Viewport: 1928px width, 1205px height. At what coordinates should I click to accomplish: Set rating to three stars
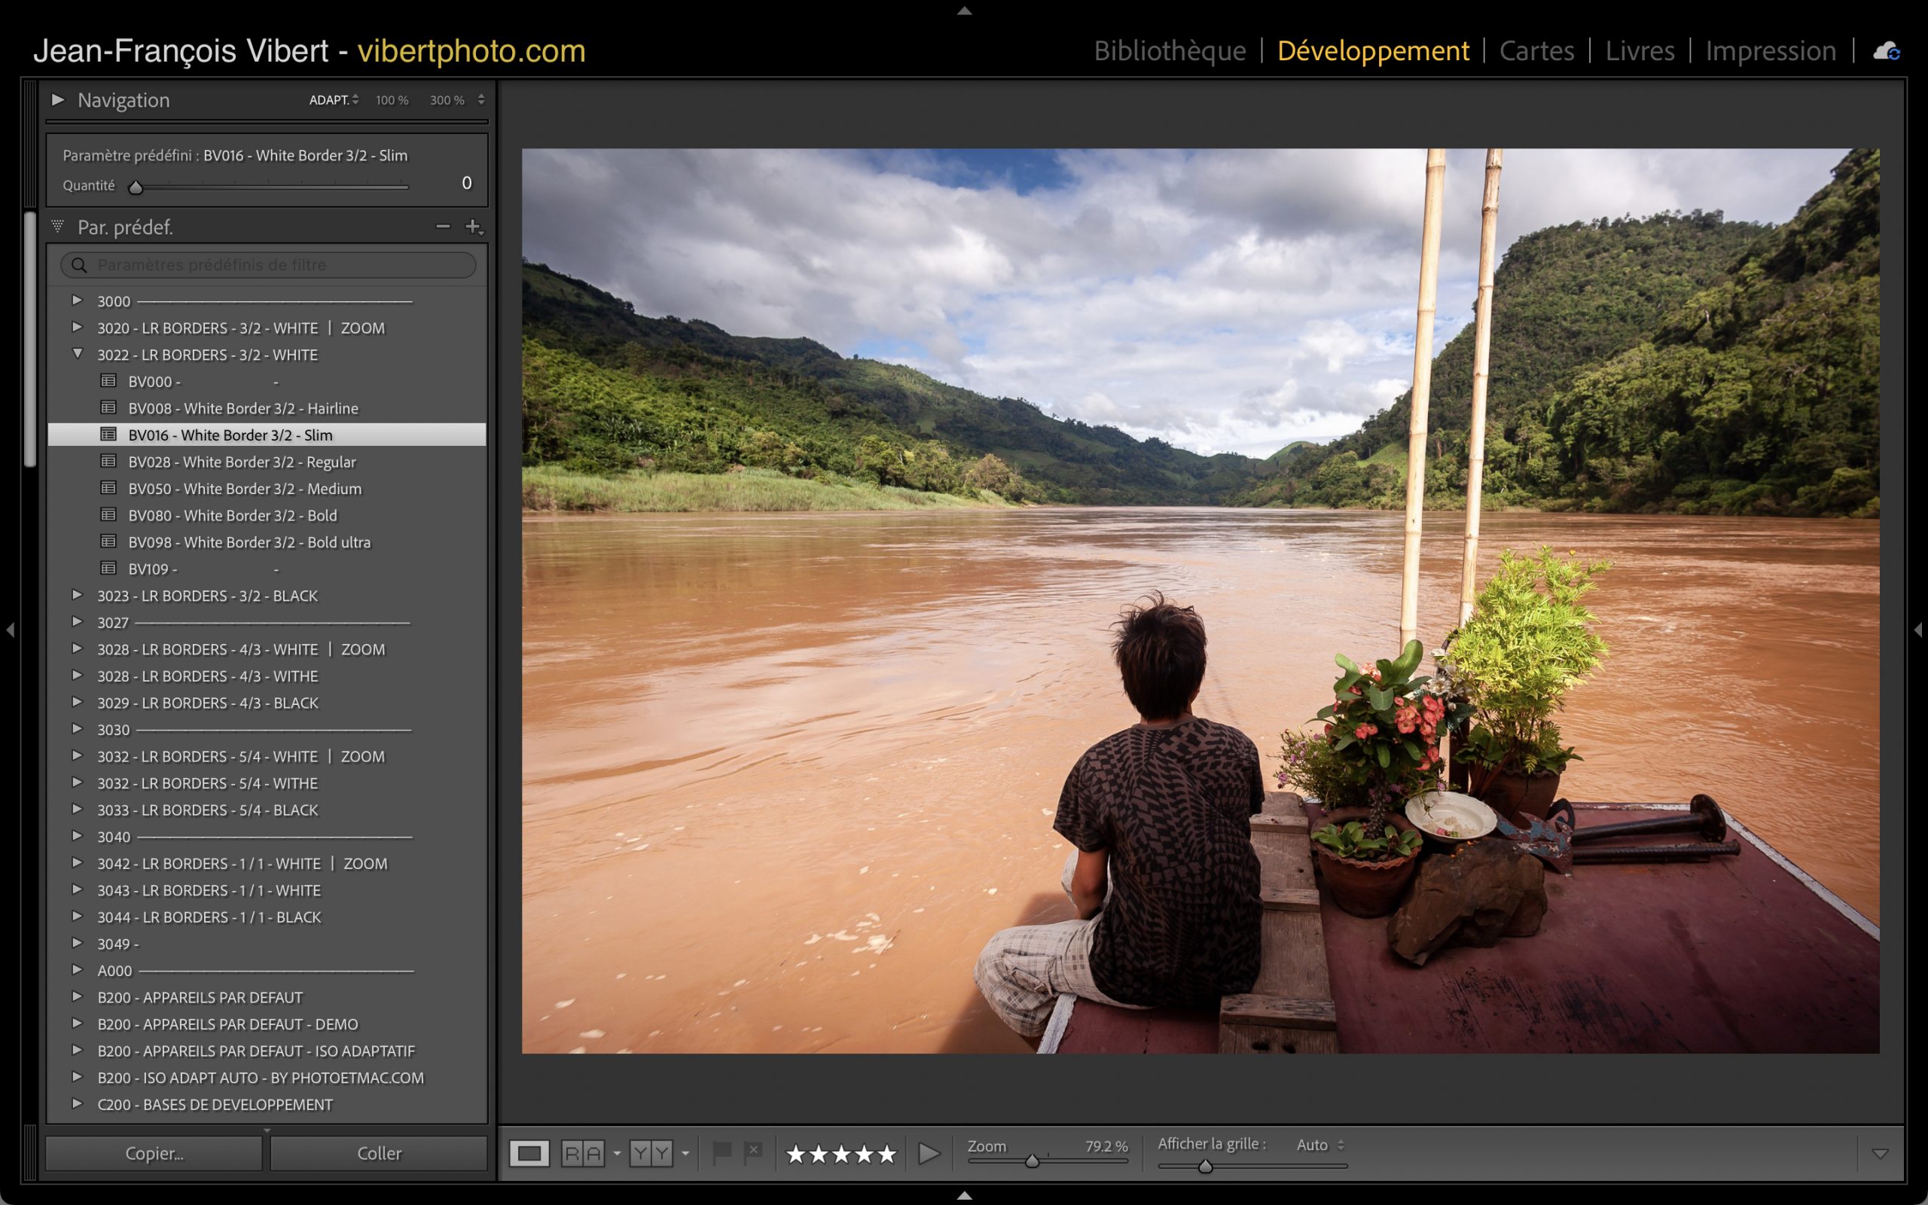(841, 1154)
